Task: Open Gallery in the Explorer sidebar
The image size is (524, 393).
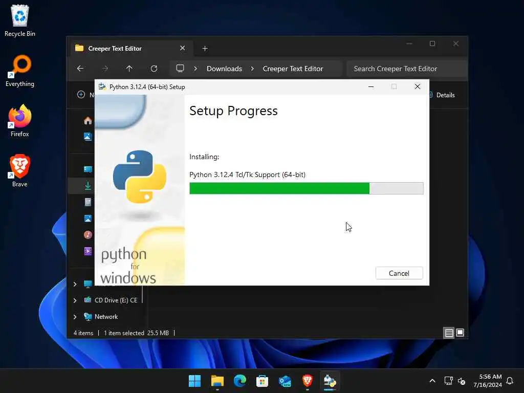Action: [x=88, y=136]
